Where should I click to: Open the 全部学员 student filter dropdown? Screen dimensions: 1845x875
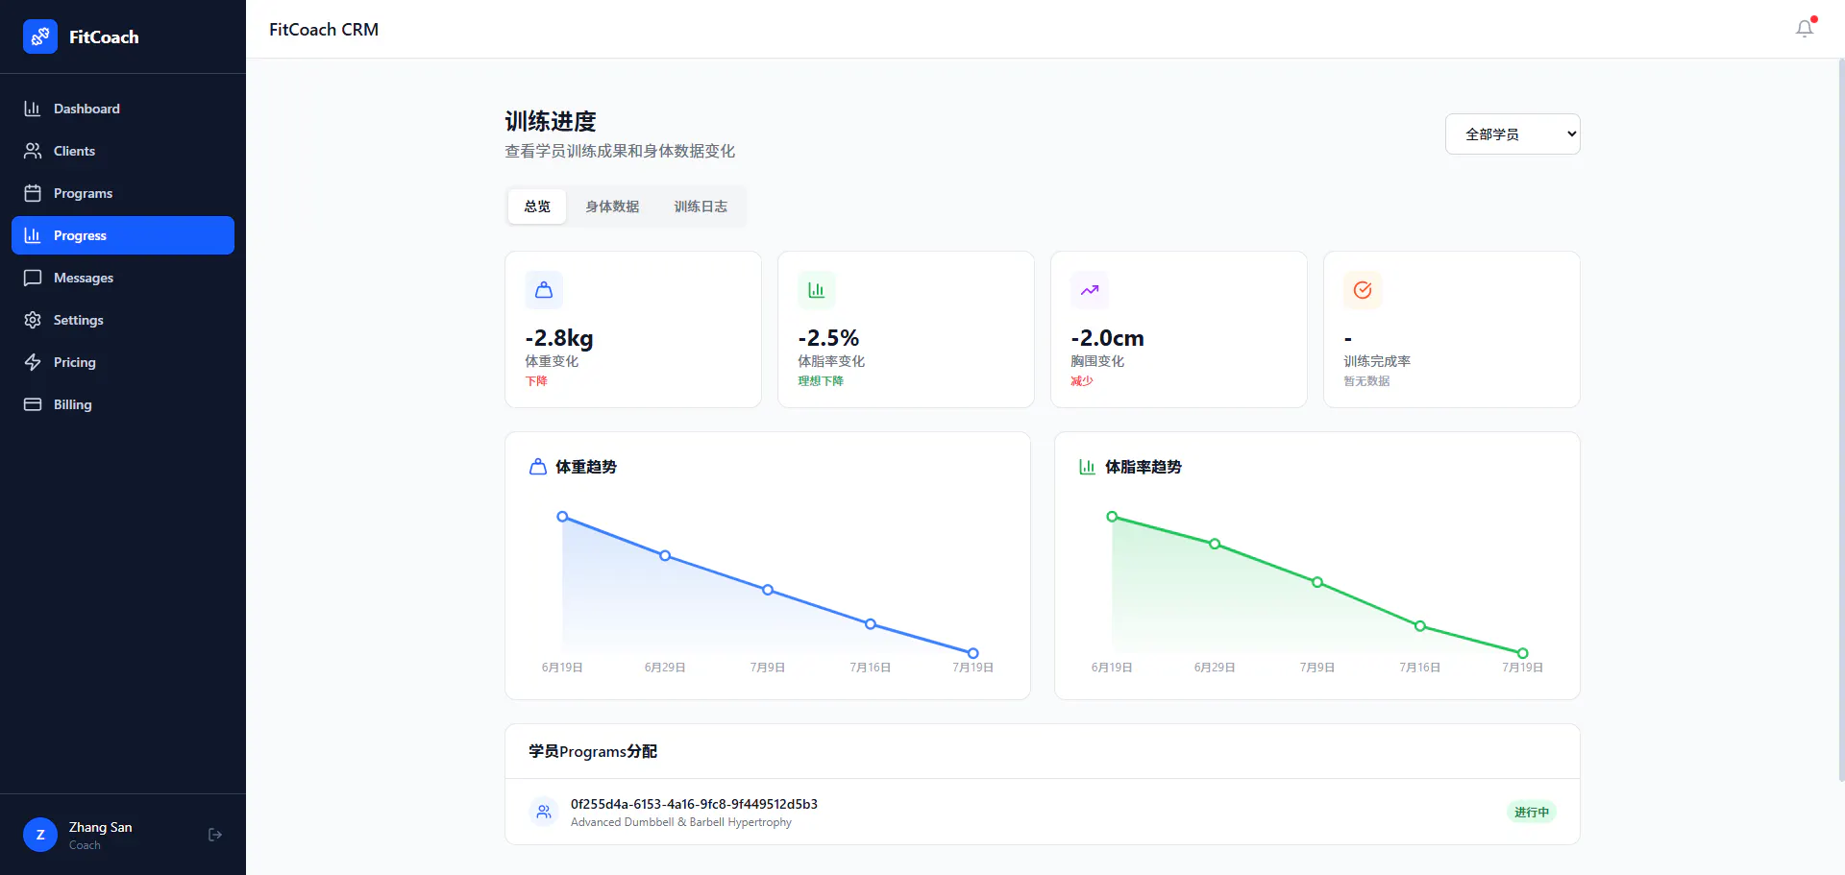[1513, 134]
